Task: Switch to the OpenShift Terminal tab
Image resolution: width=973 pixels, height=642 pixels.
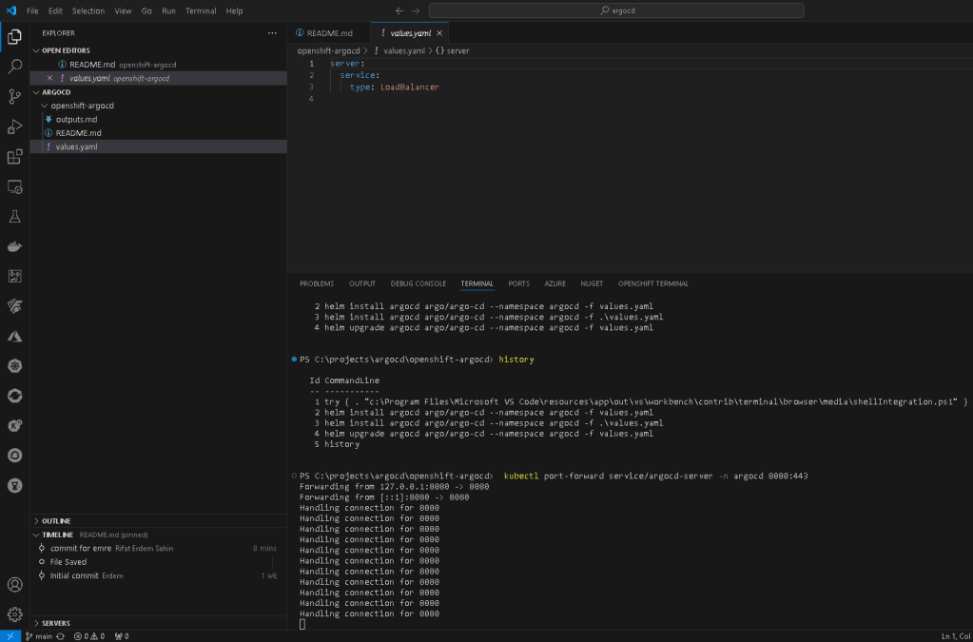Action: tap(652, 283)
